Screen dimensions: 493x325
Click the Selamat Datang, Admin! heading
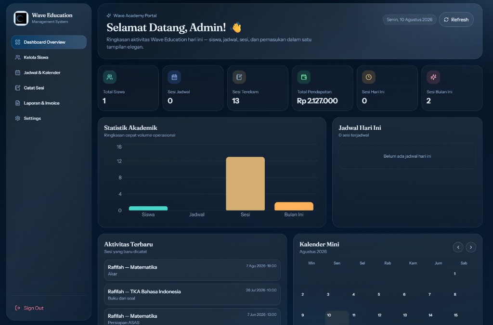tap(166, 27)
